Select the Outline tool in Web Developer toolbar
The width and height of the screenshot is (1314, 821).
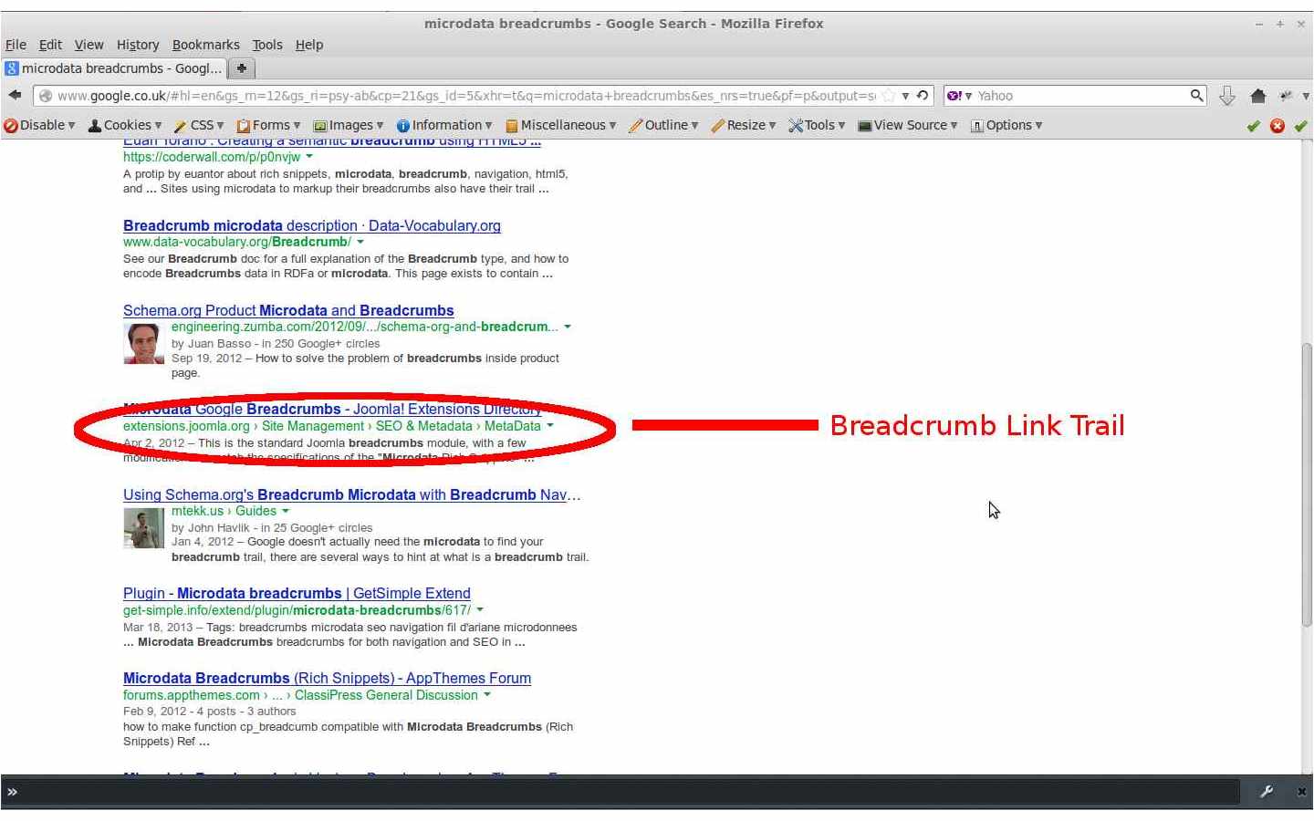665,125
